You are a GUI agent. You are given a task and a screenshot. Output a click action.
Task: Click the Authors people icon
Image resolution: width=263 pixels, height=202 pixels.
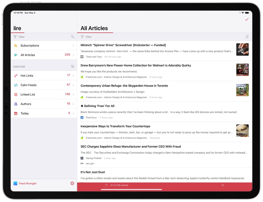coord(16,104)
